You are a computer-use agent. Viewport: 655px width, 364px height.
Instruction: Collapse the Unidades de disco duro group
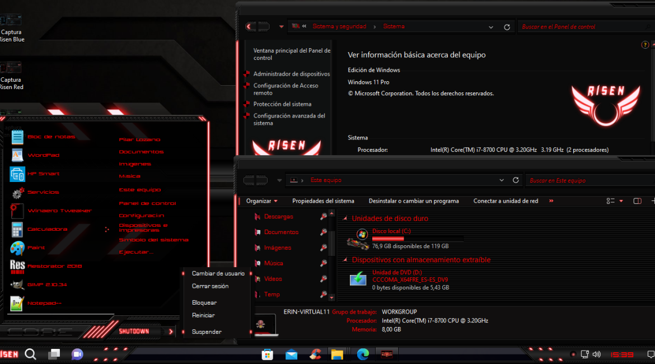pos(345,218)
